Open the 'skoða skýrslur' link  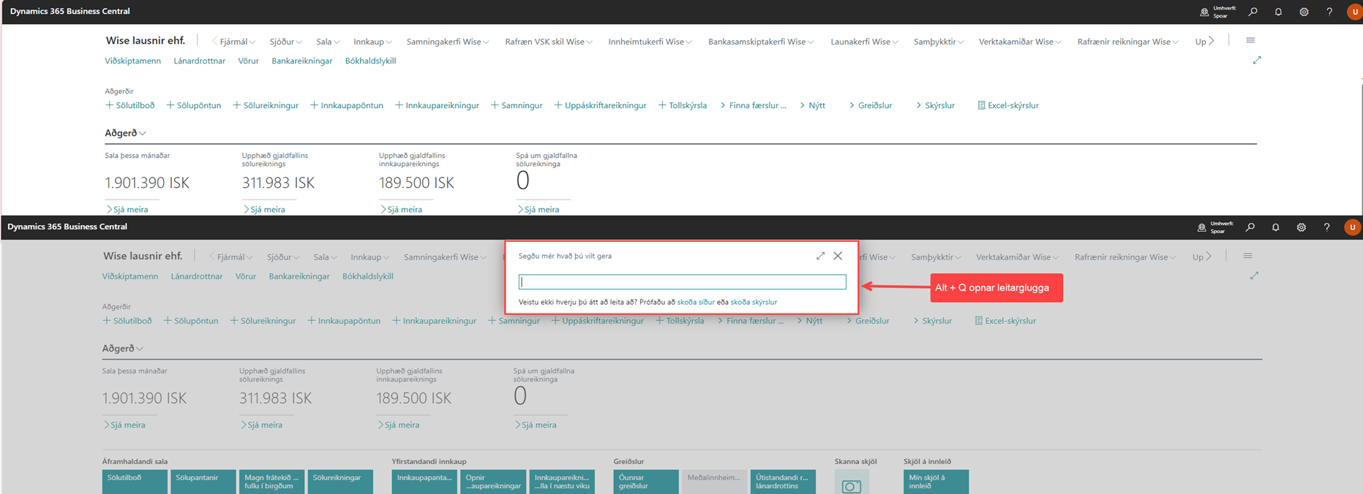(754, 302)
